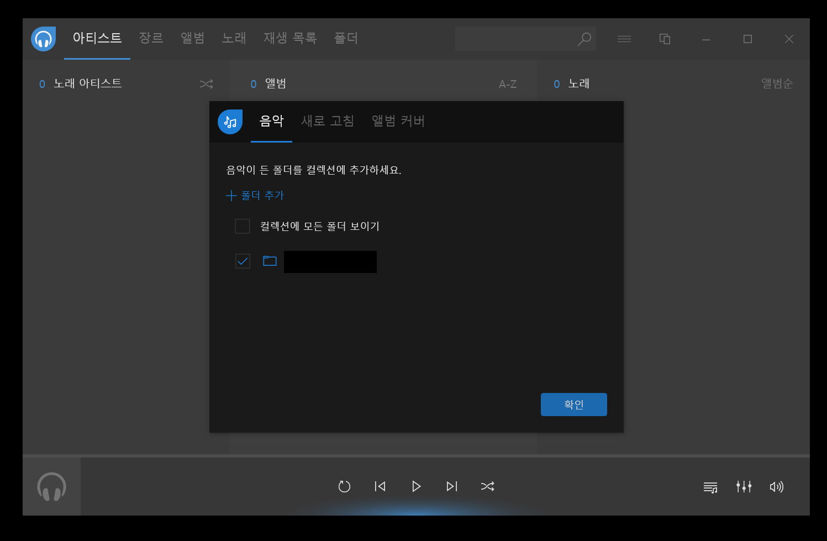Shuffle artists with the 노래 아티스트 shuffle icon
827x541 pixels.
point(206,84)
